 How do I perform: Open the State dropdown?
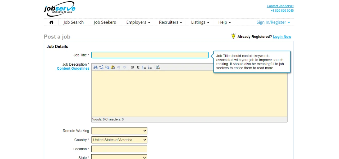pyautogui.click(x=119, y=157)
